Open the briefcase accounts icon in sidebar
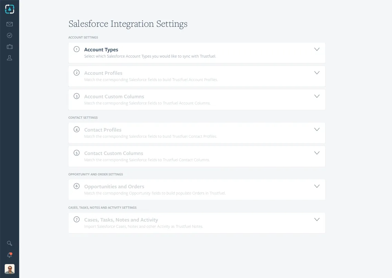This screenshot has width=392, height=278. tap(9, 47)
